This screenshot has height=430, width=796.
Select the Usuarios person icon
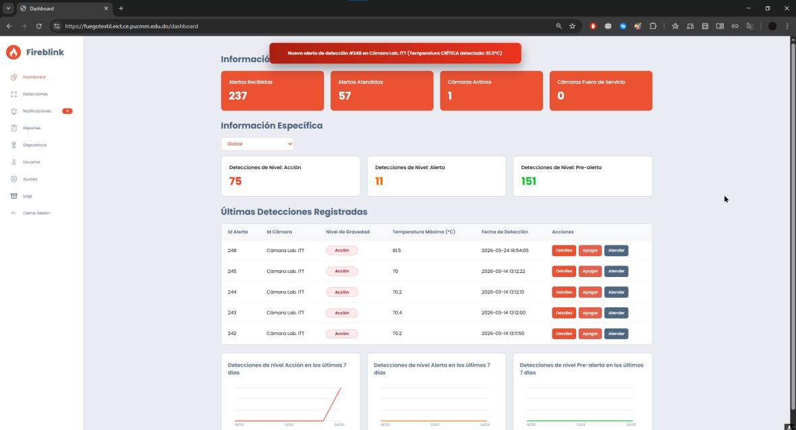click(13, 162)
